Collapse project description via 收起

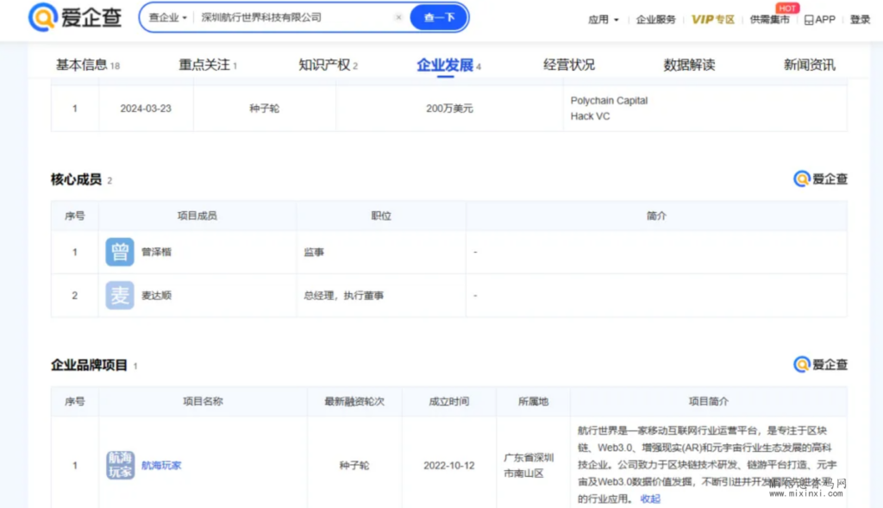pyautogui.click(x=649, y=499)
